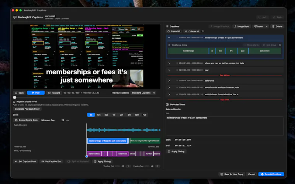Click Merge Next
Image resolution: width=295 pixels, height=184 pixels.
coord(242,26)
